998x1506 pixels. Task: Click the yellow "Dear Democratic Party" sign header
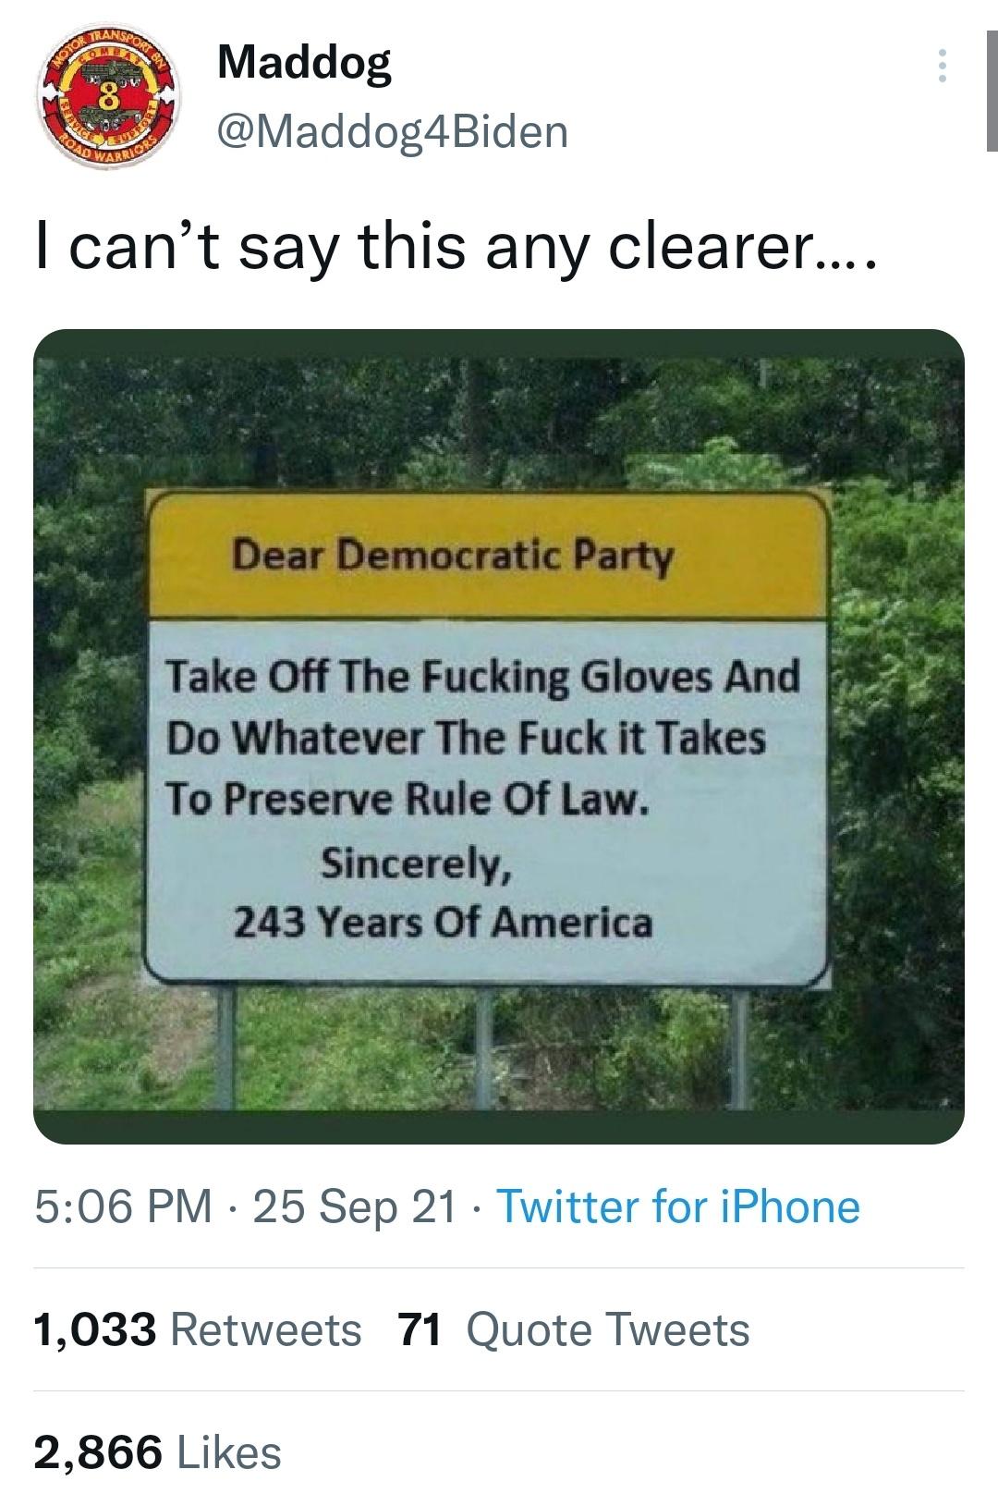click(x=487, y=556)
